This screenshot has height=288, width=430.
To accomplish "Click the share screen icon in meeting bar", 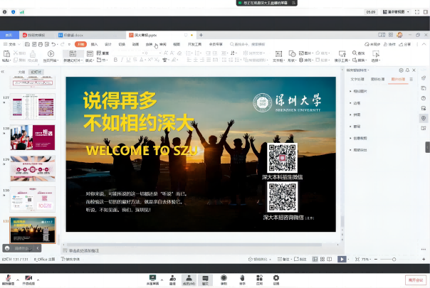I will pos(152,277).
